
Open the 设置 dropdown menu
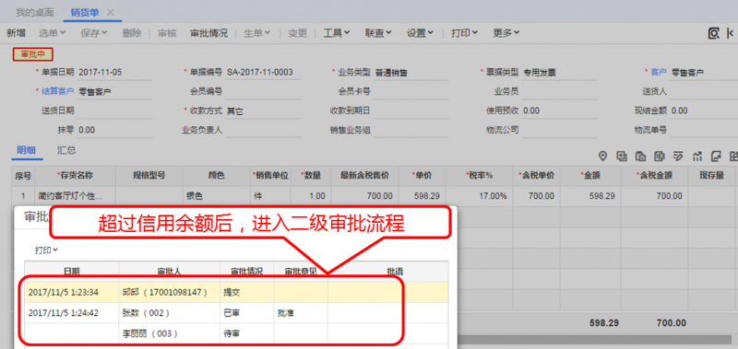(x=421, y=33)
